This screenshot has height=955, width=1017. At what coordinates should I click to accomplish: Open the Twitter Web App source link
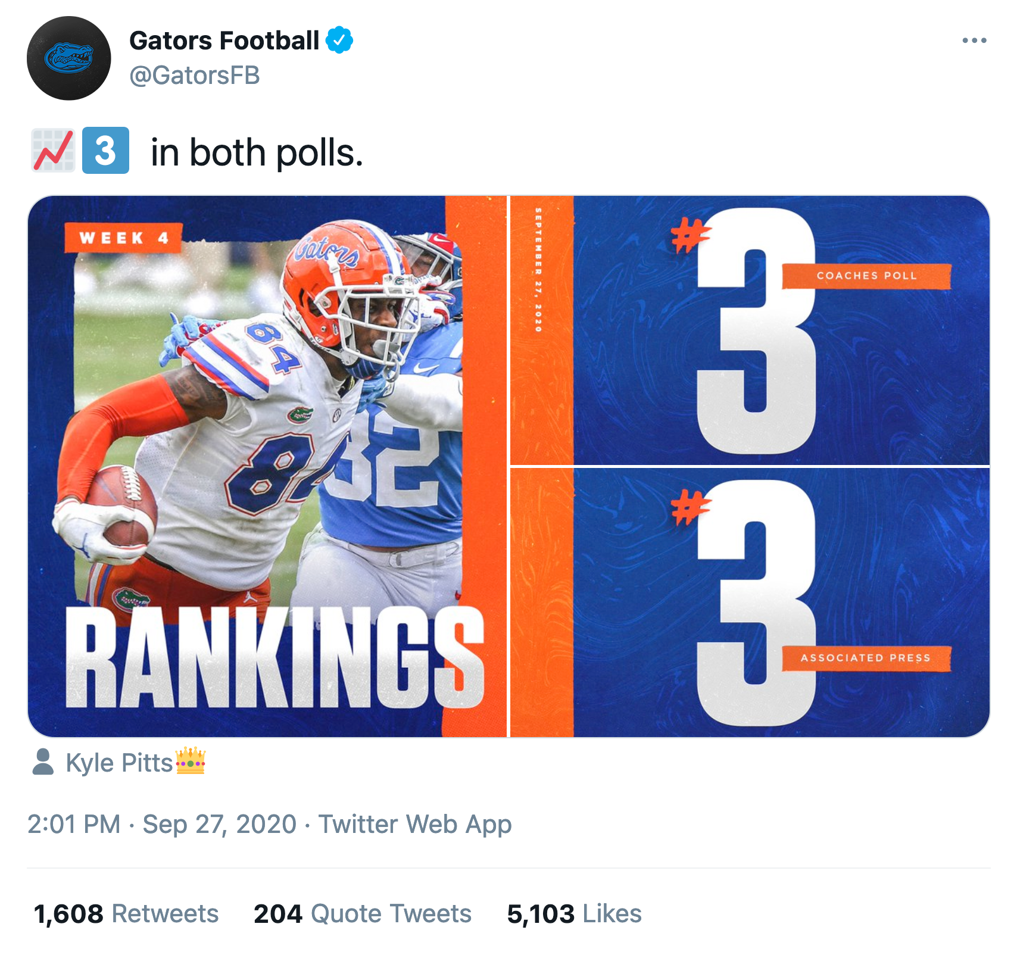(x=415, y=825)
